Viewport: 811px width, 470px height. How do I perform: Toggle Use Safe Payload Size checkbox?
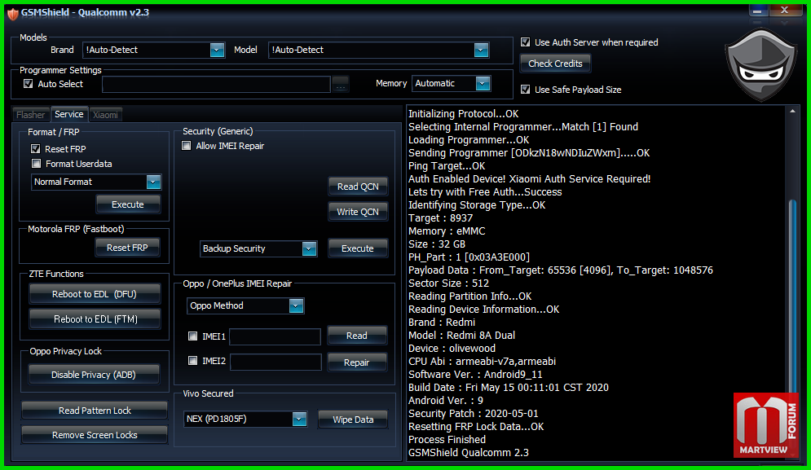coord(526,90)
